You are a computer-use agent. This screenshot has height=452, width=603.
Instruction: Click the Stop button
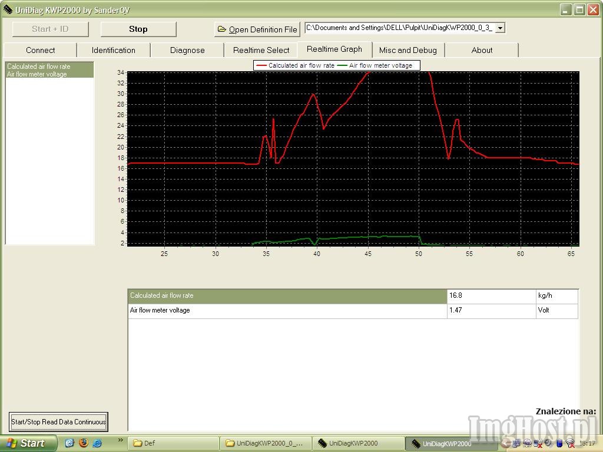[138, 29]
